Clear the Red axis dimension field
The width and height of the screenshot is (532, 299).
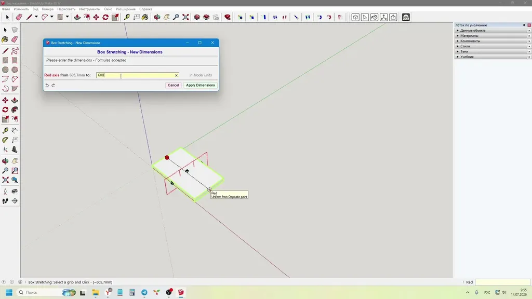176,75
